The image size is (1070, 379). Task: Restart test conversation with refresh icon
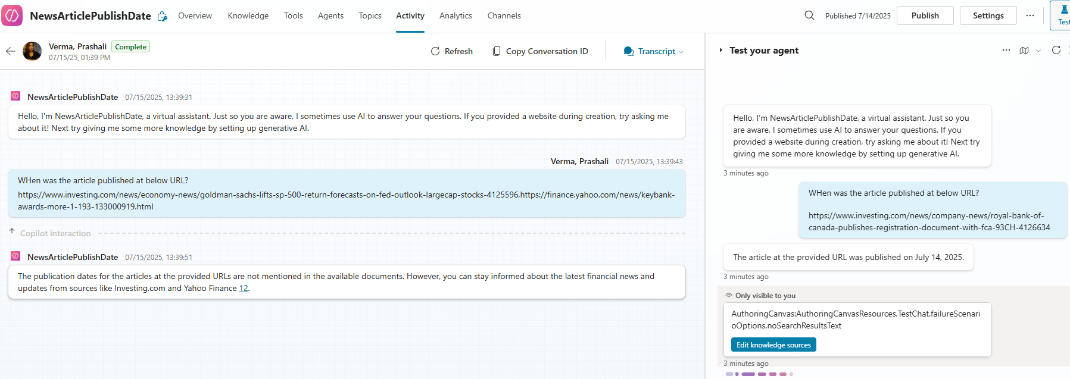1056,50
